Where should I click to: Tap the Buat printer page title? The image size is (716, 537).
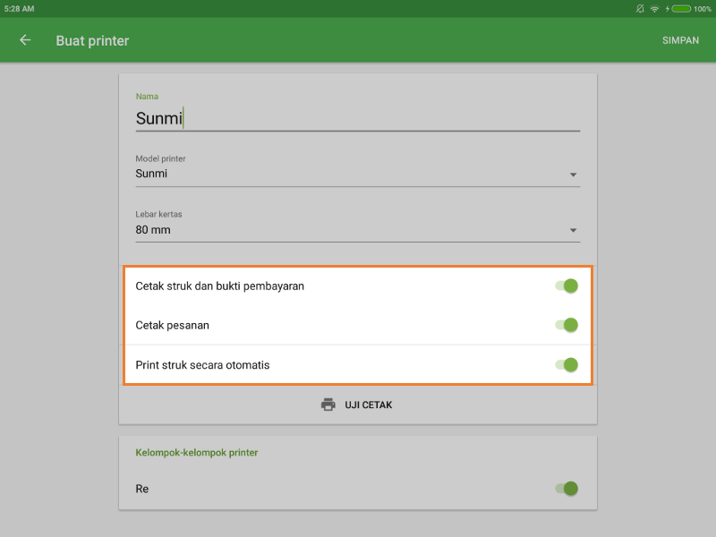tap(92, 40)
